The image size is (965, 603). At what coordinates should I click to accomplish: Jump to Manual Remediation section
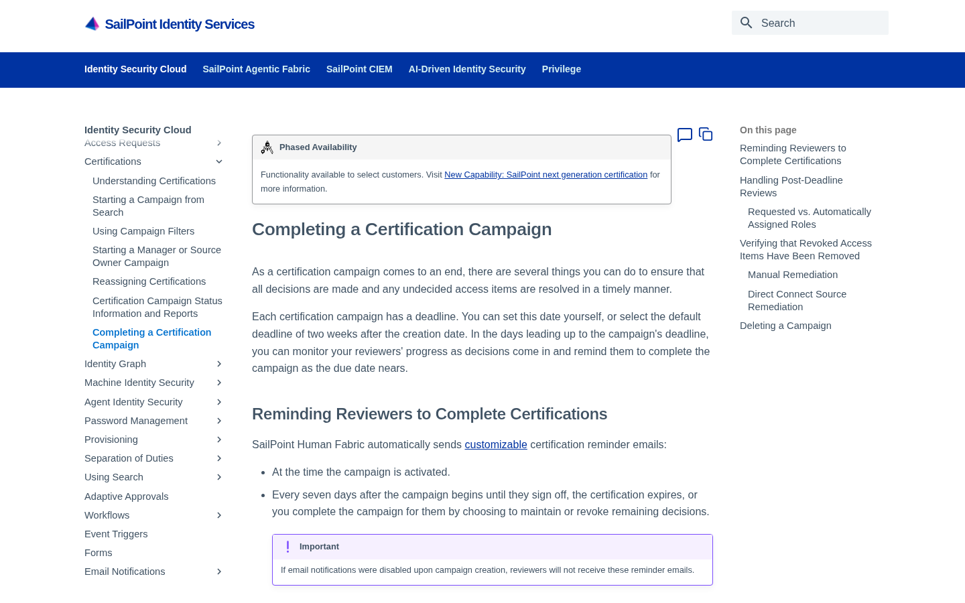click(x=793, y=275)
